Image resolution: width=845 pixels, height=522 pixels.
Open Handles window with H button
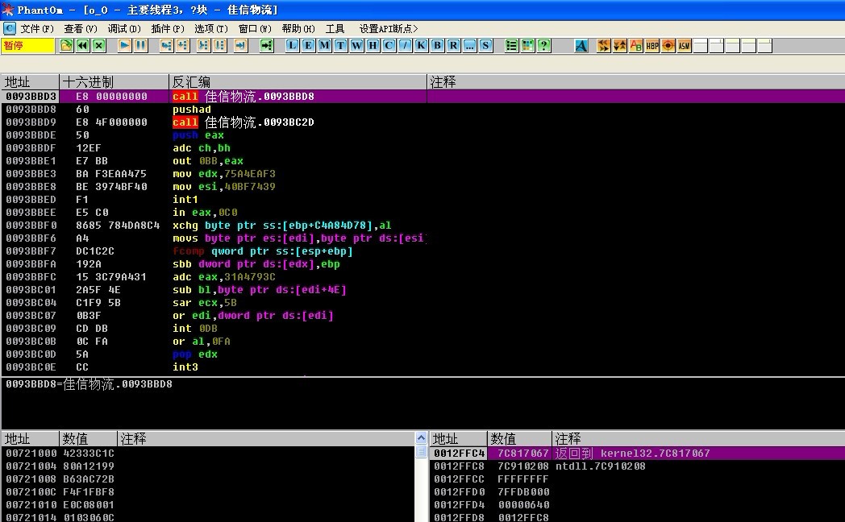coord(373,46)
